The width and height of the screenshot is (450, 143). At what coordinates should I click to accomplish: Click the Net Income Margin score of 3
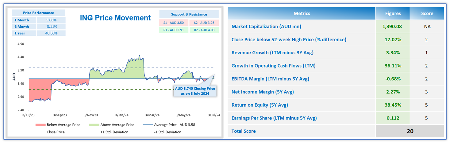click(x=427, y=92)
